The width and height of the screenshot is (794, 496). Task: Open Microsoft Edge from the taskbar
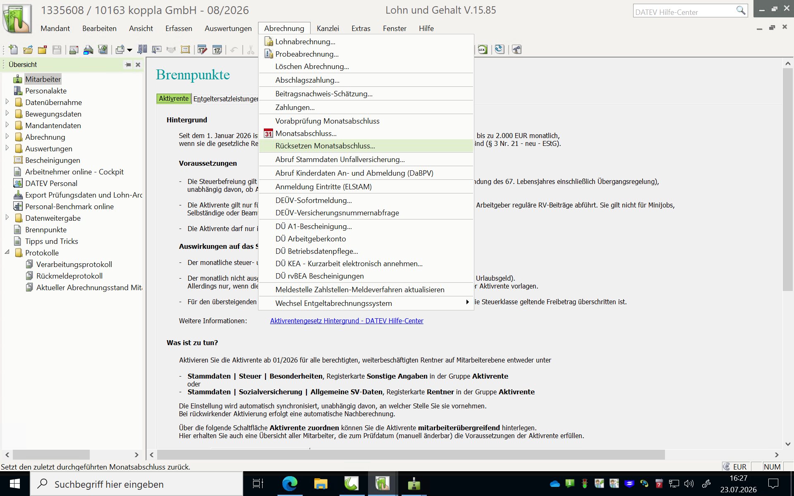pyautogui.click(x=289, y=484)
